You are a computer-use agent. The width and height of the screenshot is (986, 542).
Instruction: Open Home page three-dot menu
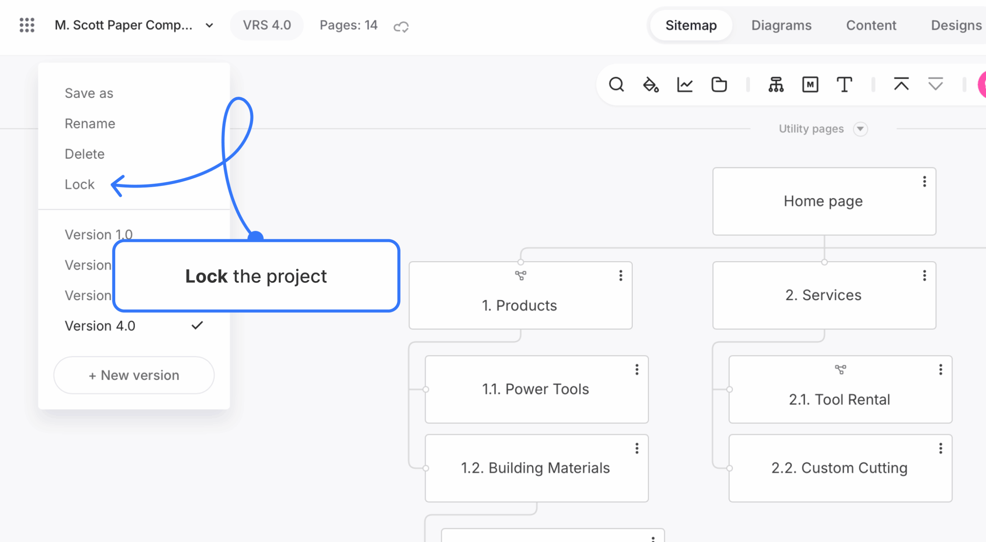point(924,181)
